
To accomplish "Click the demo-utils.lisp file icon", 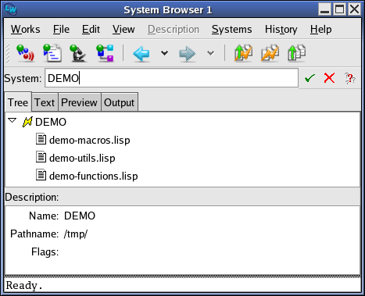I will coord(41,157).
